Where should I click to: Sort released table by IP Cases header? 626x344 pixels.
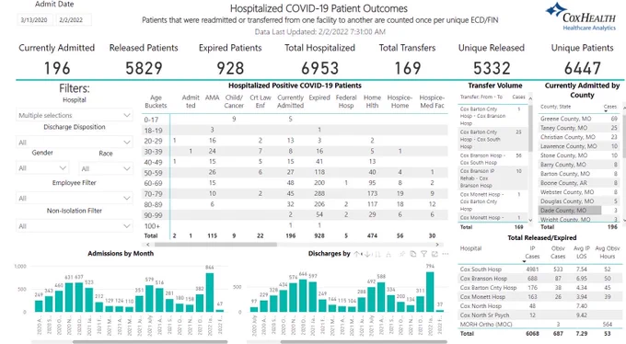(532, 252)
